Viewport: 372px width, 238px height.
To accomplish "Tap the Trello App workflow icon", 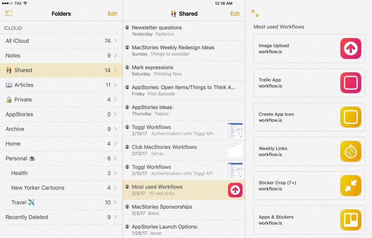I will click(x=351, y=83).
